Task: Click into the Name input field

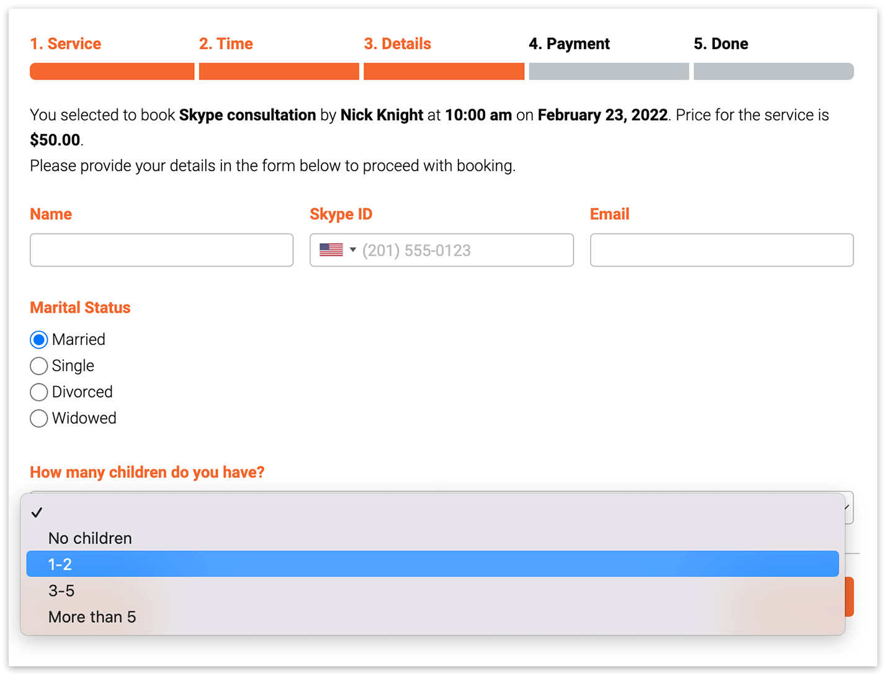Action: pos(161,250)
